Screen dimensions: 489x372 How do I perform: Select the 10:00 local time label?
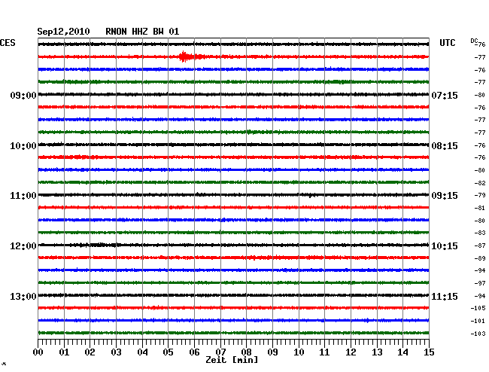click(23, 146)
